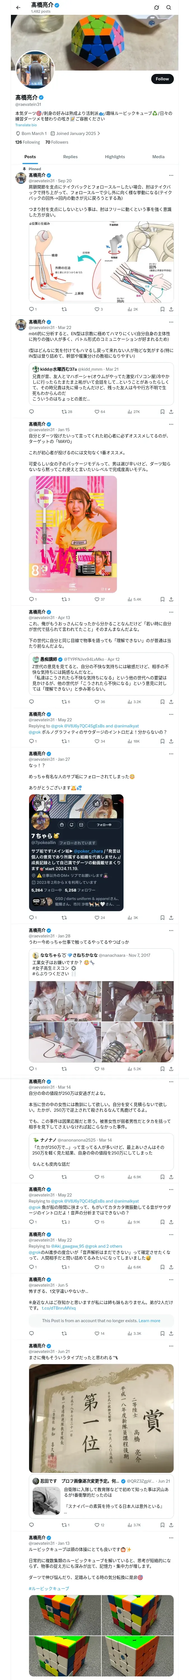Open the Highlights tab
Screen dimensions: 189x1680
(x=115, y=157)
